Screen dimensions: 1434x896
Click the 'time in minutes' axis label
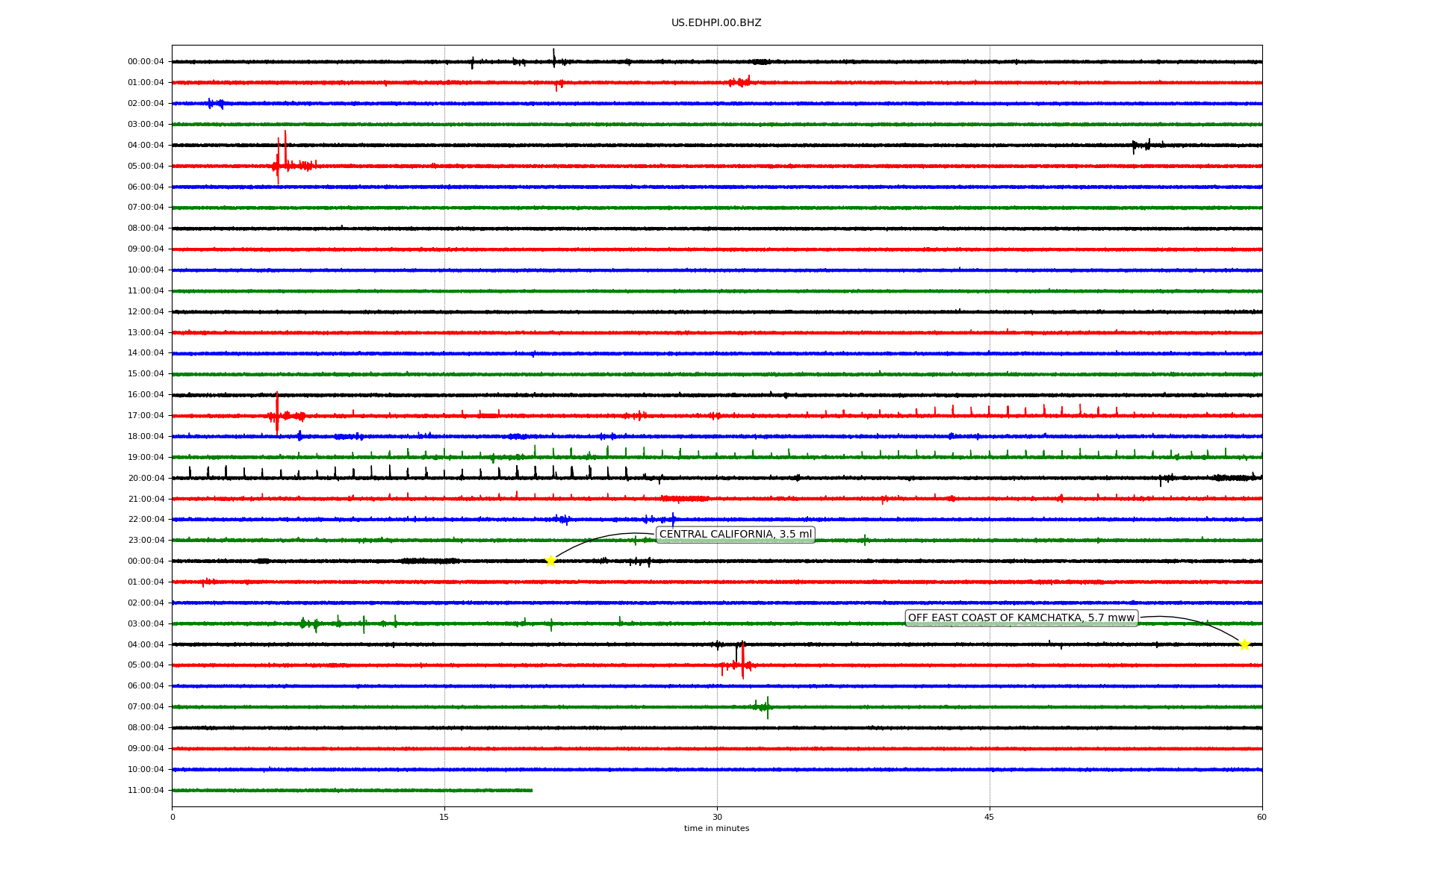pyautogui.click(x=716, y=828)
